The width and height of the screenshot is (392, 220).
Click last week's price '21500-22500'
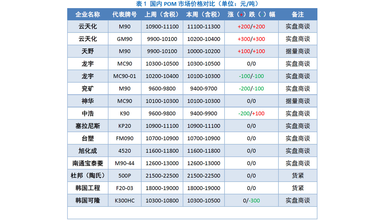(162, 176)
